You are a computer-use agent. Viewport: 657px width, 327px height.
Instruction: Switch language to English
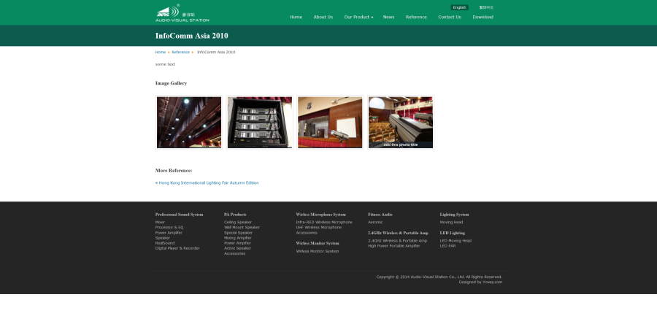point(459,7)
